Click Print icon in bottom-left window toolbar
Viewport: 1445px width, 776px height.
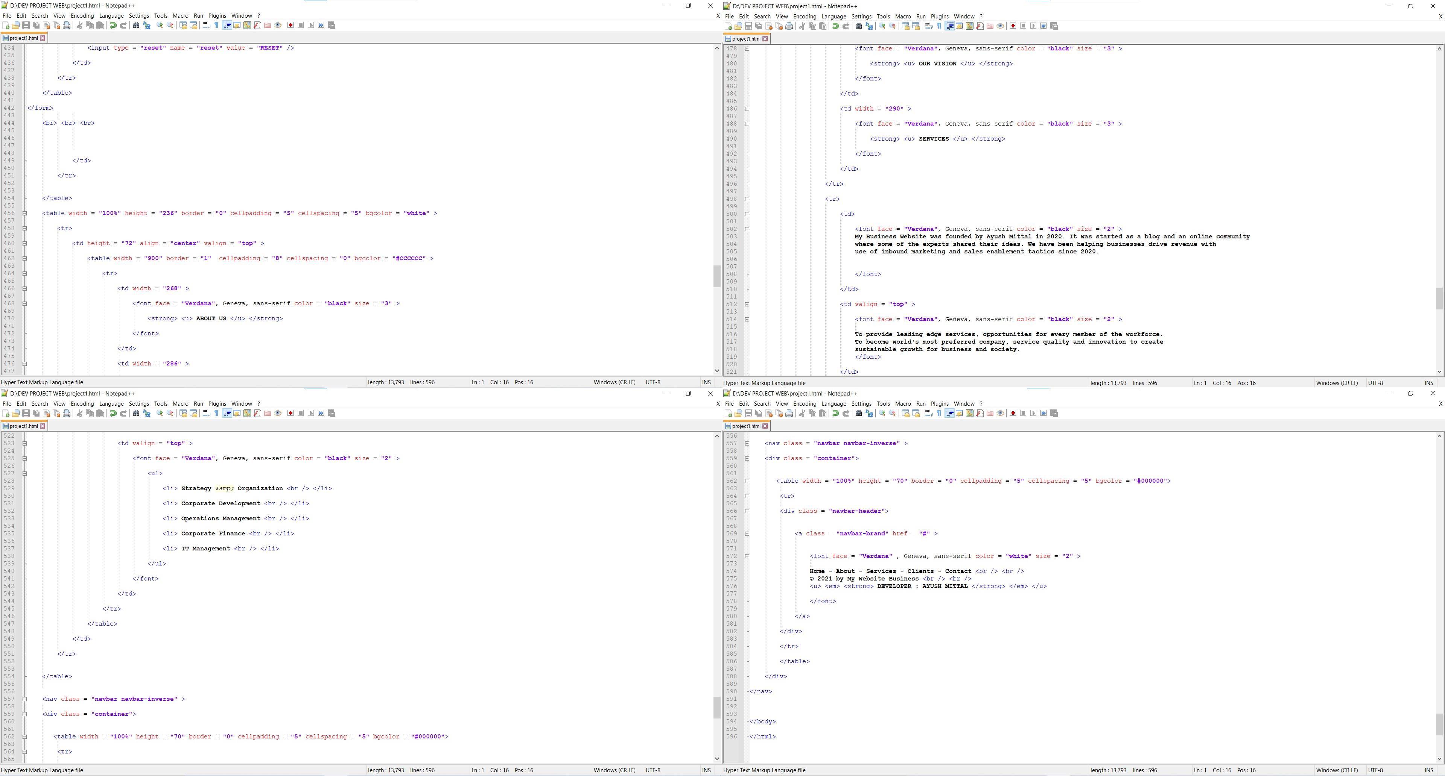67,414
